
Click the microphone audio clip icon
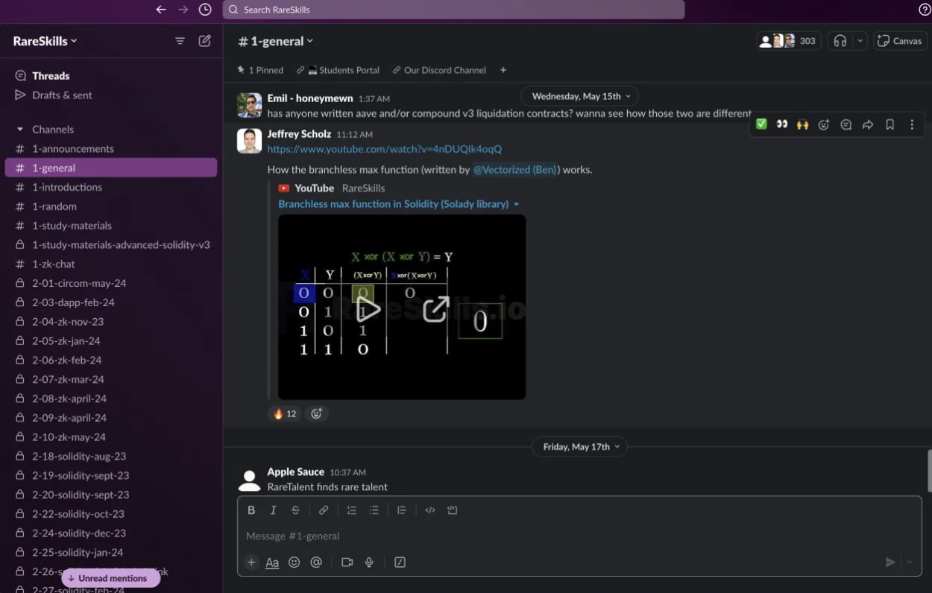coord(369,562)
